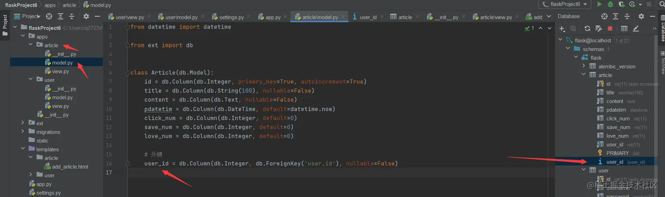Viewport: 665px width, 197px height.
Task: Select the PRIMARY key entry
Action: [617, 153]
